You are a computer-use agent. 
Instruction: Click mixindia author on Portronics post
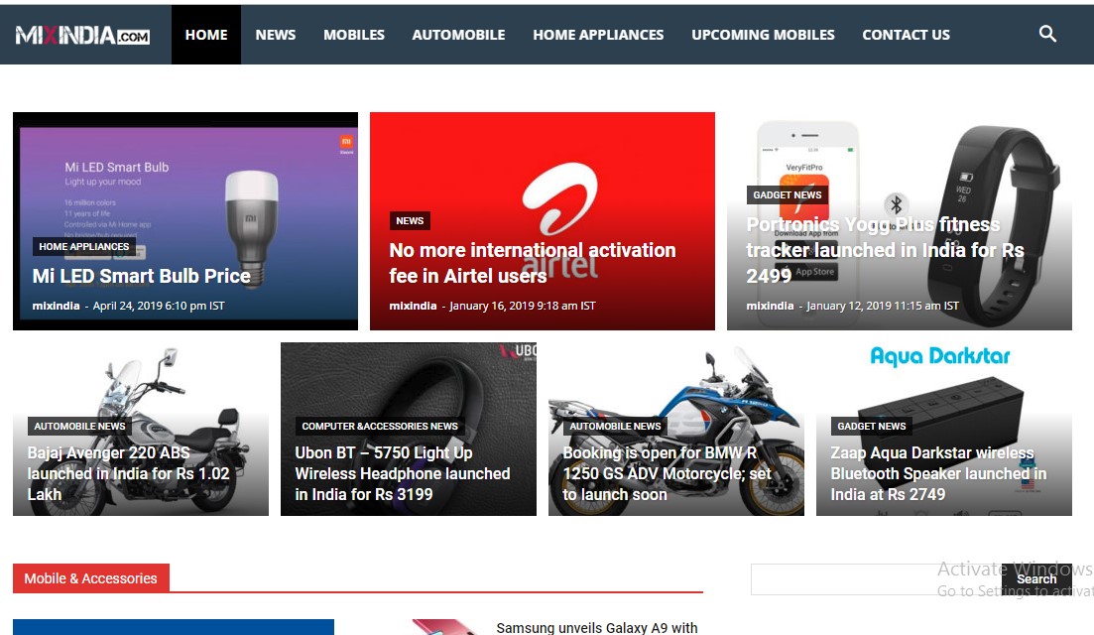click(x=771, y=306)
